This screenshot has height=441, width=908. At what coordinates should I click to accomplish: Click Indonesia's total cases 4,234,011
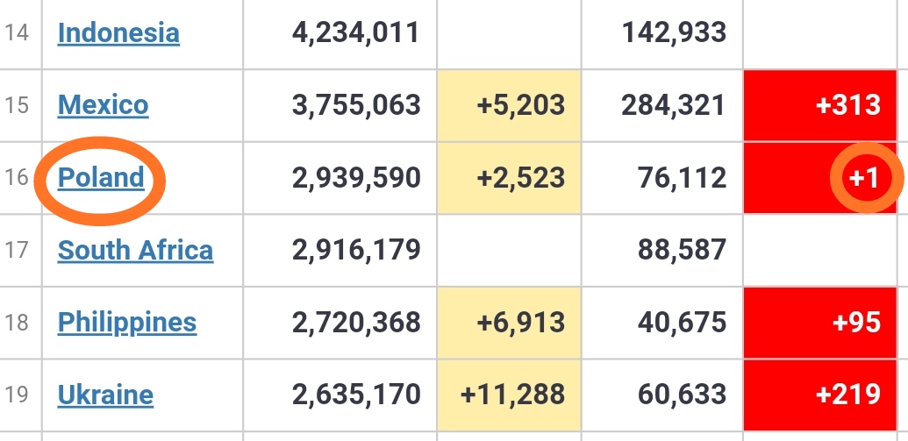pos(355,33)
